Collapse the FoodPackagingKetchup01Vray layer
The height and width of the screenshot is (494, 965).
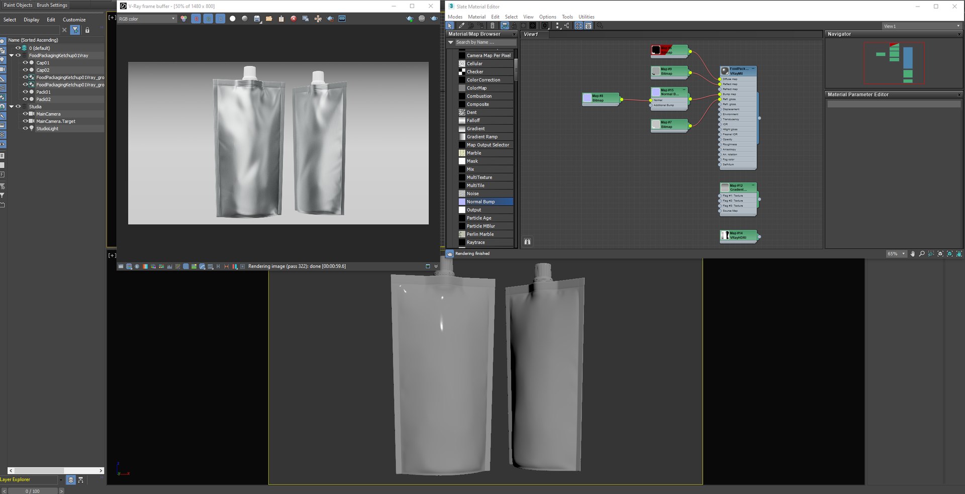point(11,55)
